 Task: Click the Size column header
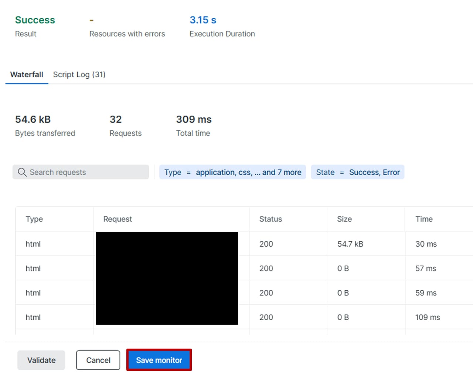point(344,219)
